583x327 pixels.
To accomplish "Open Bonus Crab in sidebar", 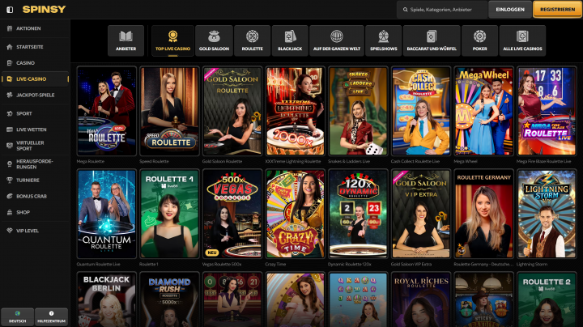I will [35, 196].
